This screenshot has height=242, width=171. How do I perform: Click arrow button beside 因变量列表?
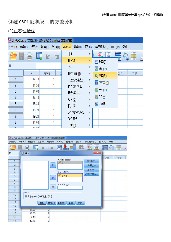53,165
